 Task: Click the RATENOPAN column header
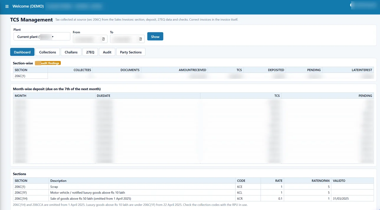pos(307,181)
